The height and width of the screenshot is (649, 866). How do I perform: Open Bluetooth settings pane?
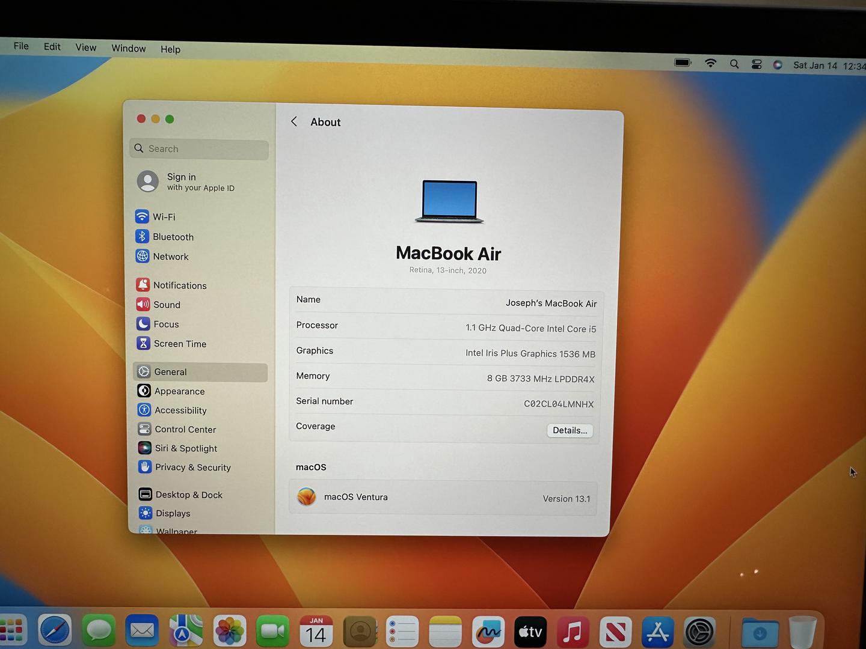[165, 237]
